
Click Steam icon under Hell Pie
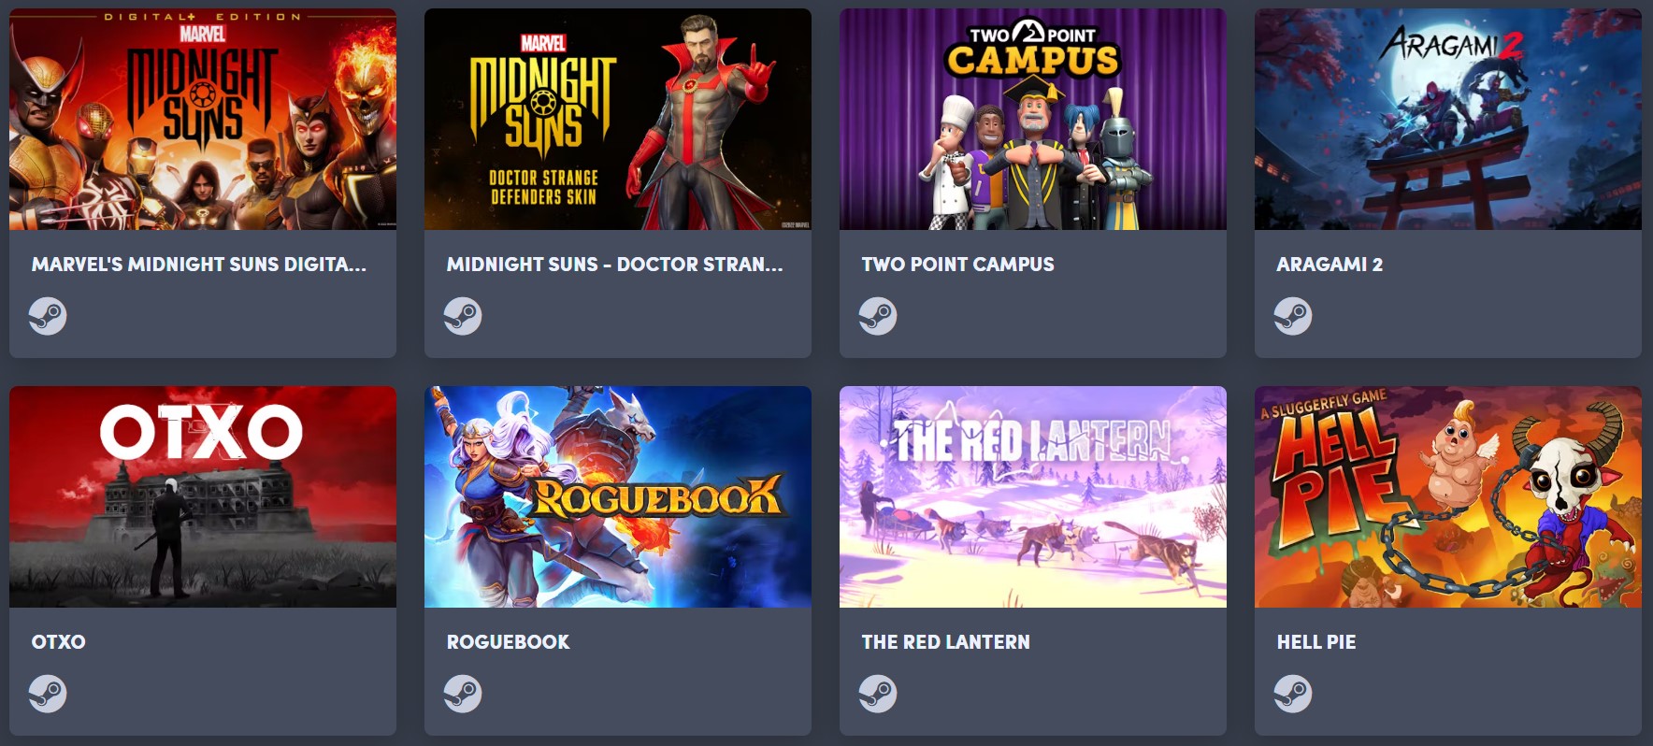coord(1293,694)
